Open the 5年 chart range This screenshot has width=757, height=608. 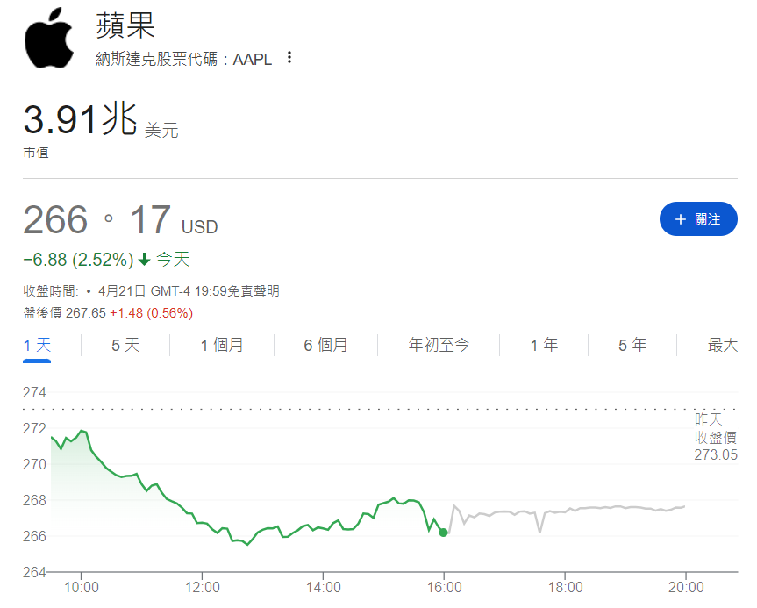pyautogui.click(x=631, y=345)
